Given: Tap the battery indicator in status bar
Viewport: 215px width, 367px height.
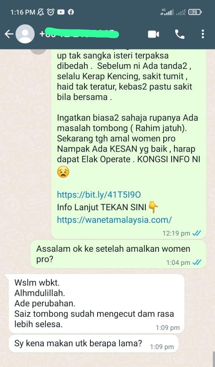Looking at the screenshot, I should [x=195, y=12].
